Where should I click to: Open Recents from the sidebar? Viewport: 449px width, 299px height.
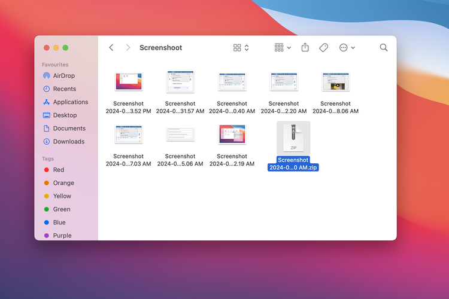64,89
